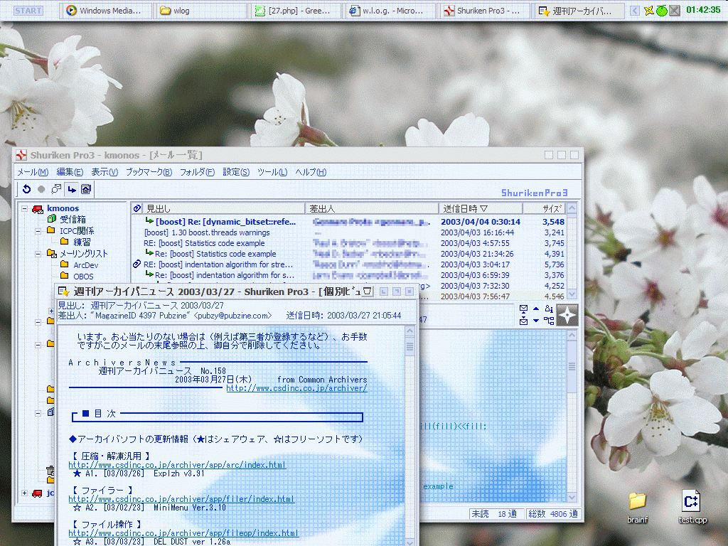The image size is (728, 546).
Task: Click the thread tree structure icon
Action: (549, 321)
